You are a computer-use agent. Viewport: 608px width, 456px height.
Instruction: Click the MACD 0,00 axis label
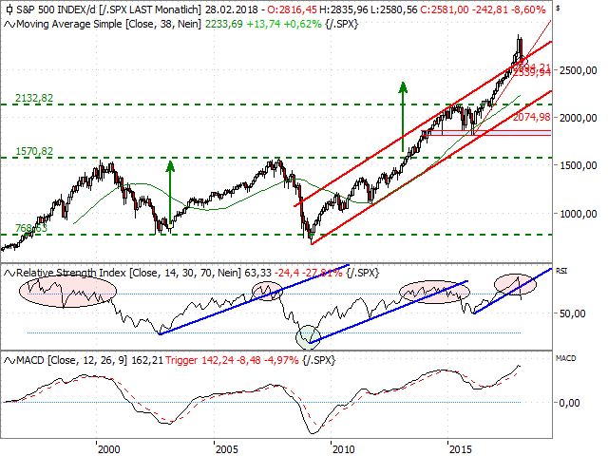tap(570, 403)
